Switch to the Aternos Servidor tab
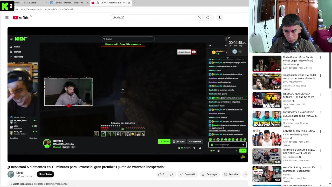The image size is (332, 187). click(69, 3)
